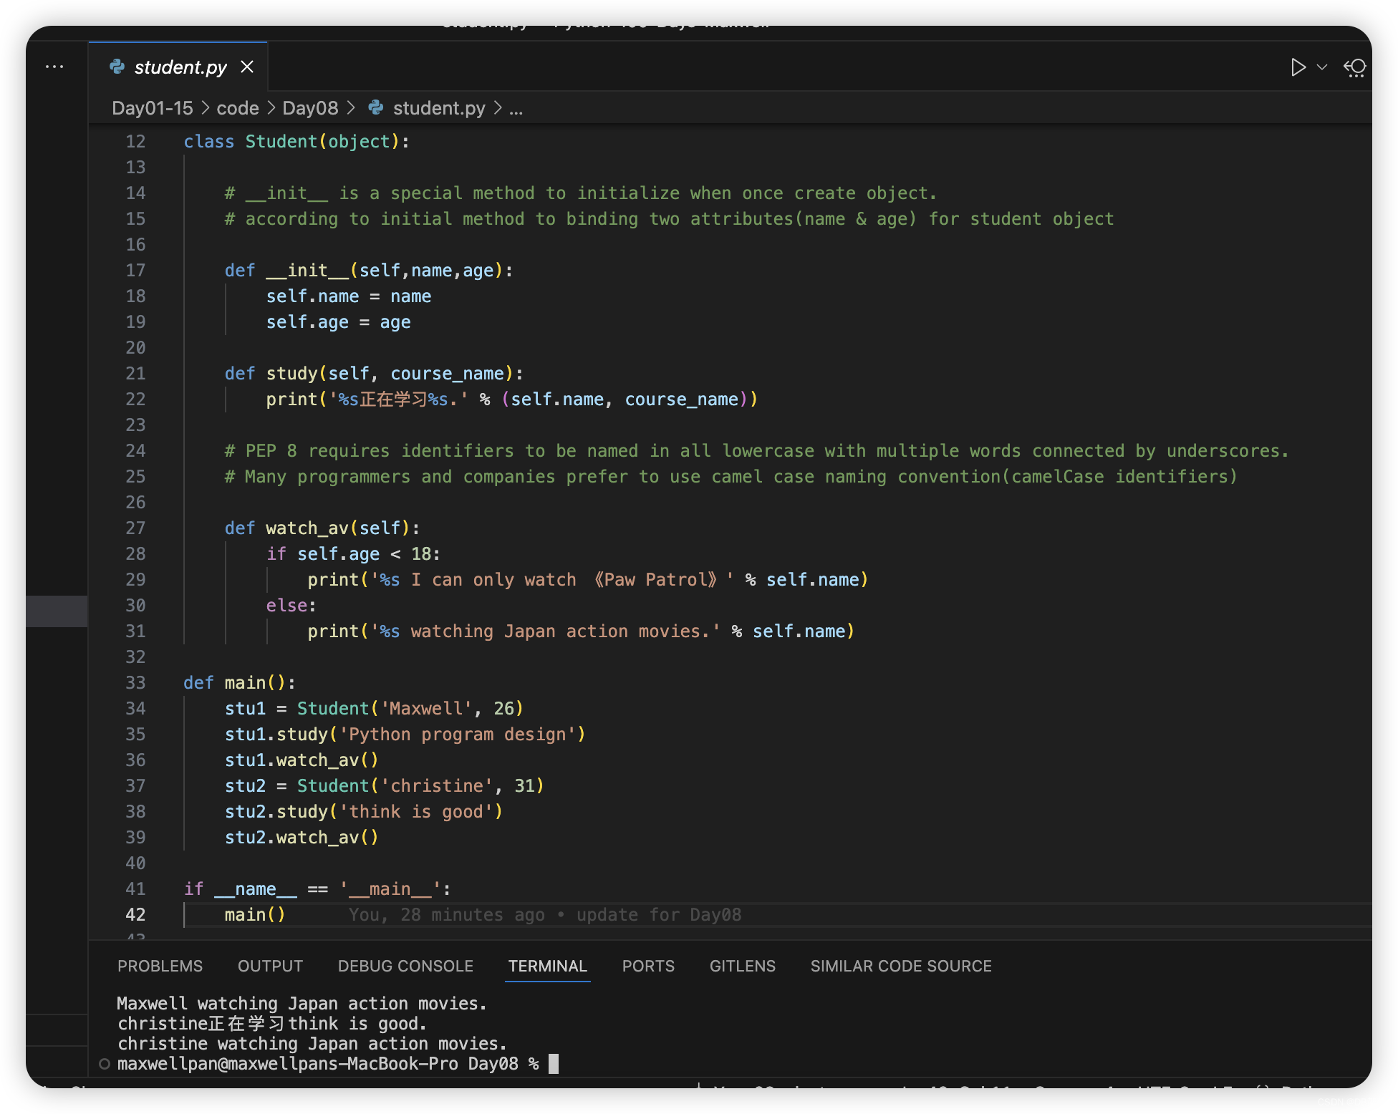Click the GitLens history icon
The width and height of the screenshot is (1398, 1114).
[x=1354, y=67]
